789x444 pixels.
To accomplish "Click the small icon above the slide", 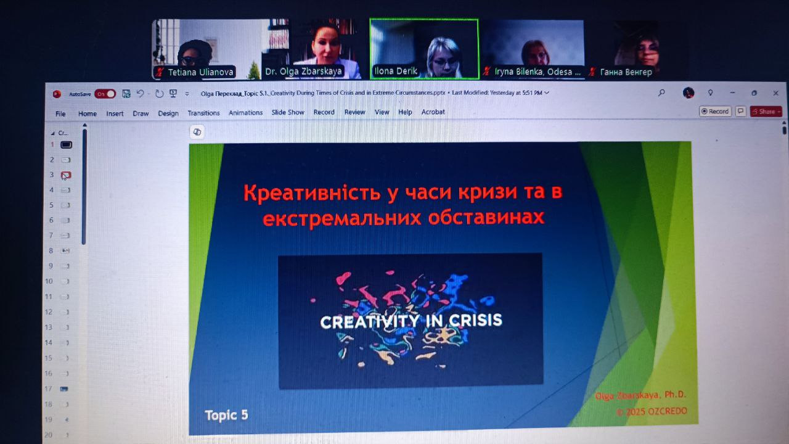I will [197, 132].
